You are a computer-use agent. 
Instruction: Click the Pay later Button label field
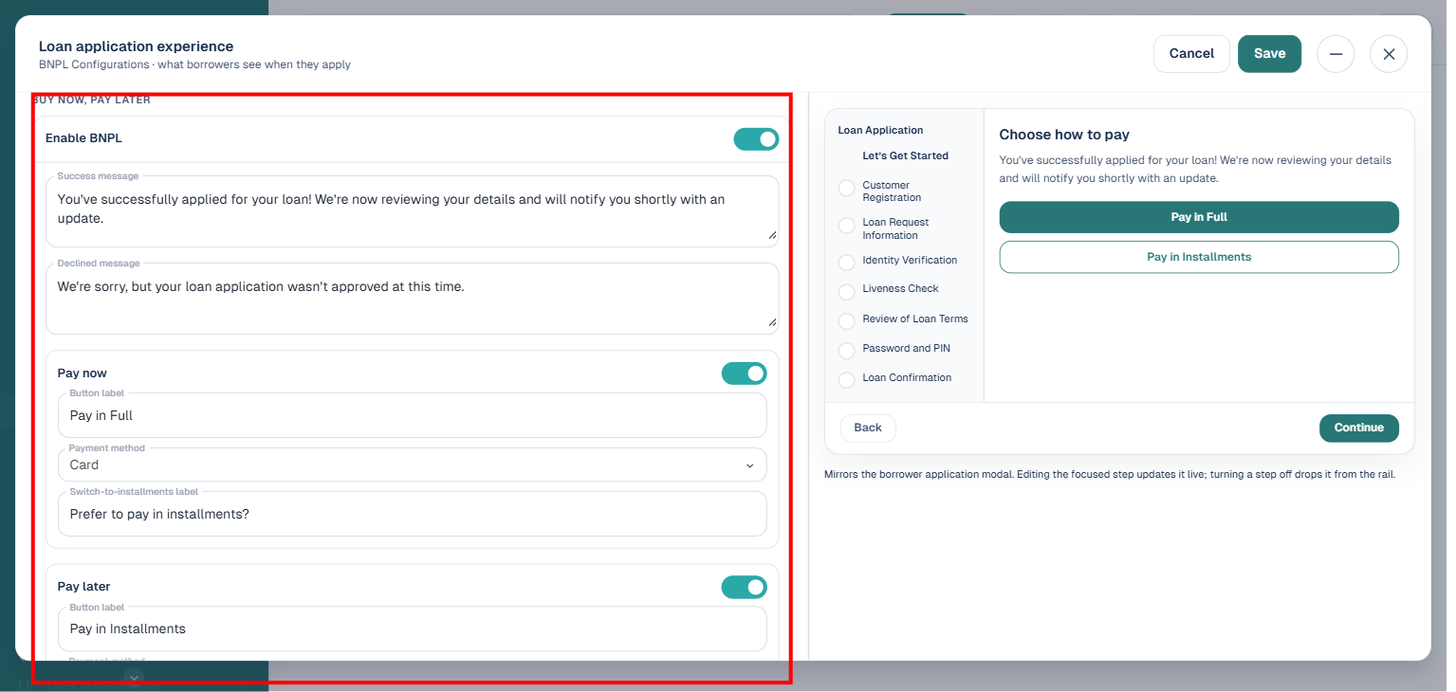[413, 628]
